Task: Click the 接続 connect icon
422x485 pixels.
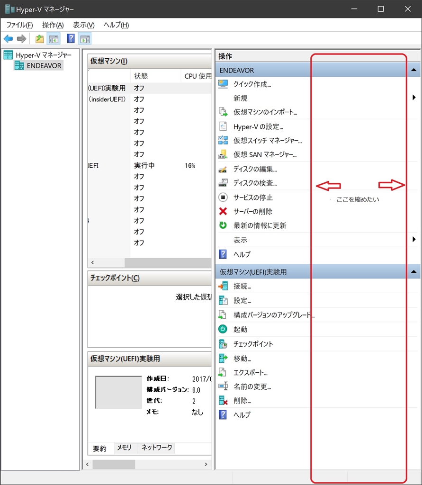Action: [223, 286]
